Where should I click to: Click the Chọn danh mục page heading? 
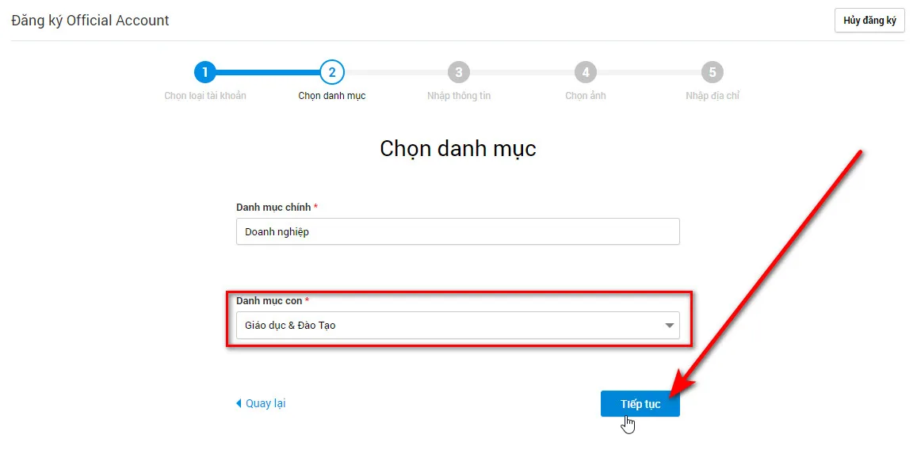(x=458, y=148)
